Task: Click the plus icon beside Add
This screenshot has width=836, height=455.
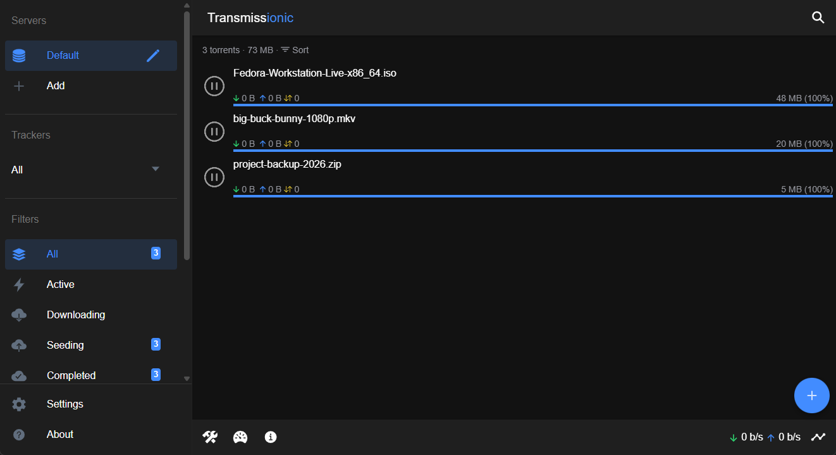Action: [x=19, y=86]
